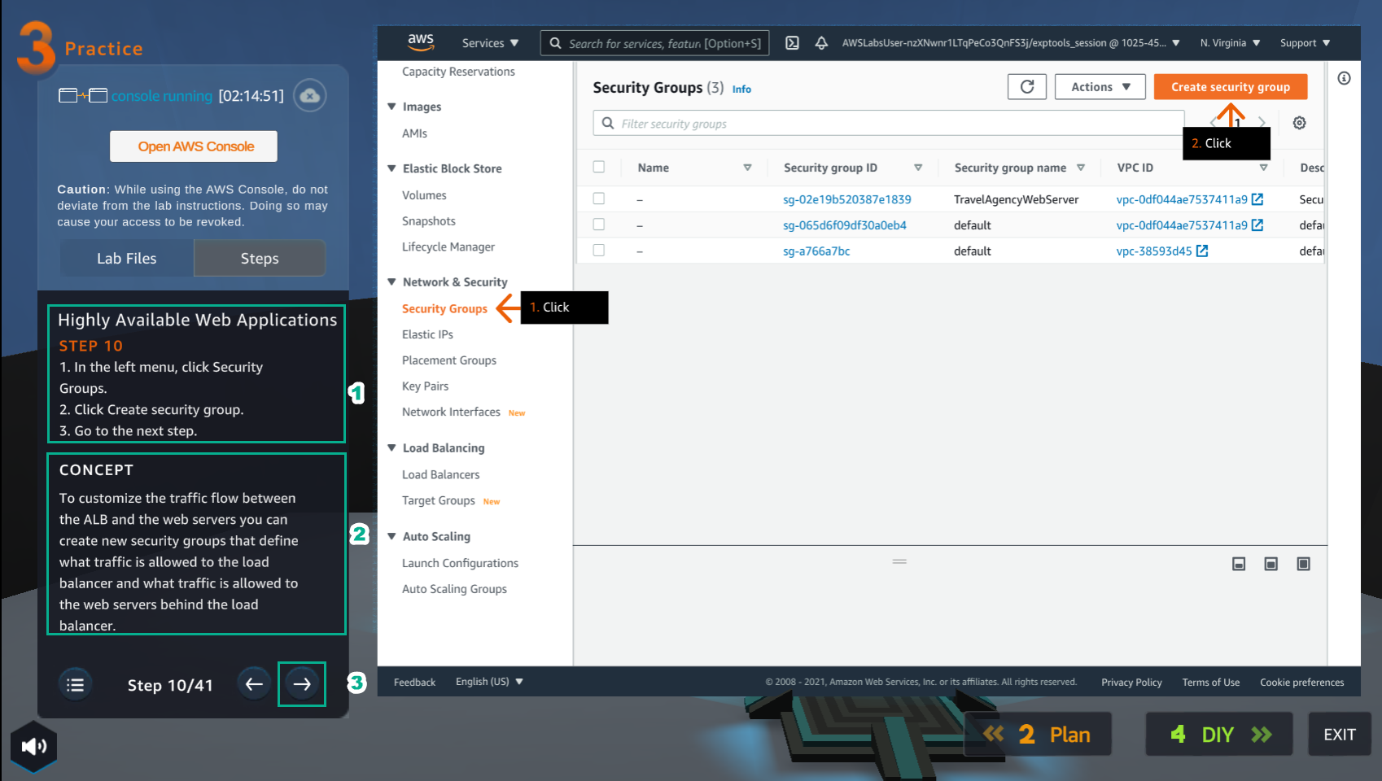Click the info circle icon at right edge
Screen dimensions: 1382x781
click(x=1344, y=78)
